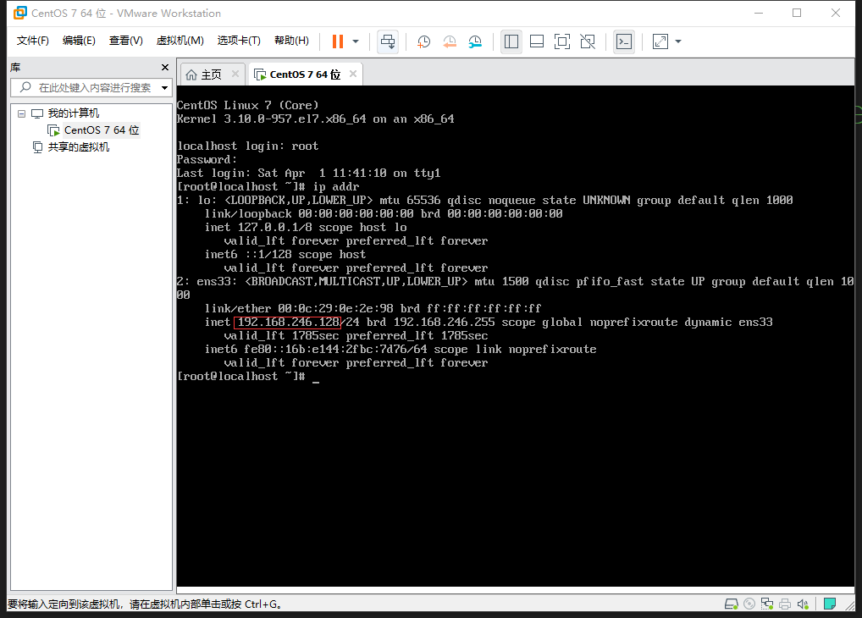
Task: Switch to Unity mode
Action: pos(587,41)
